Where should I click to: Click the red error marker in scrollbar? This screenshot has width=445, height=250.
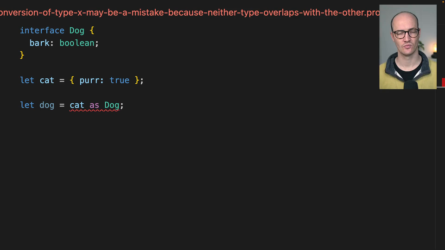click(443, 82)
